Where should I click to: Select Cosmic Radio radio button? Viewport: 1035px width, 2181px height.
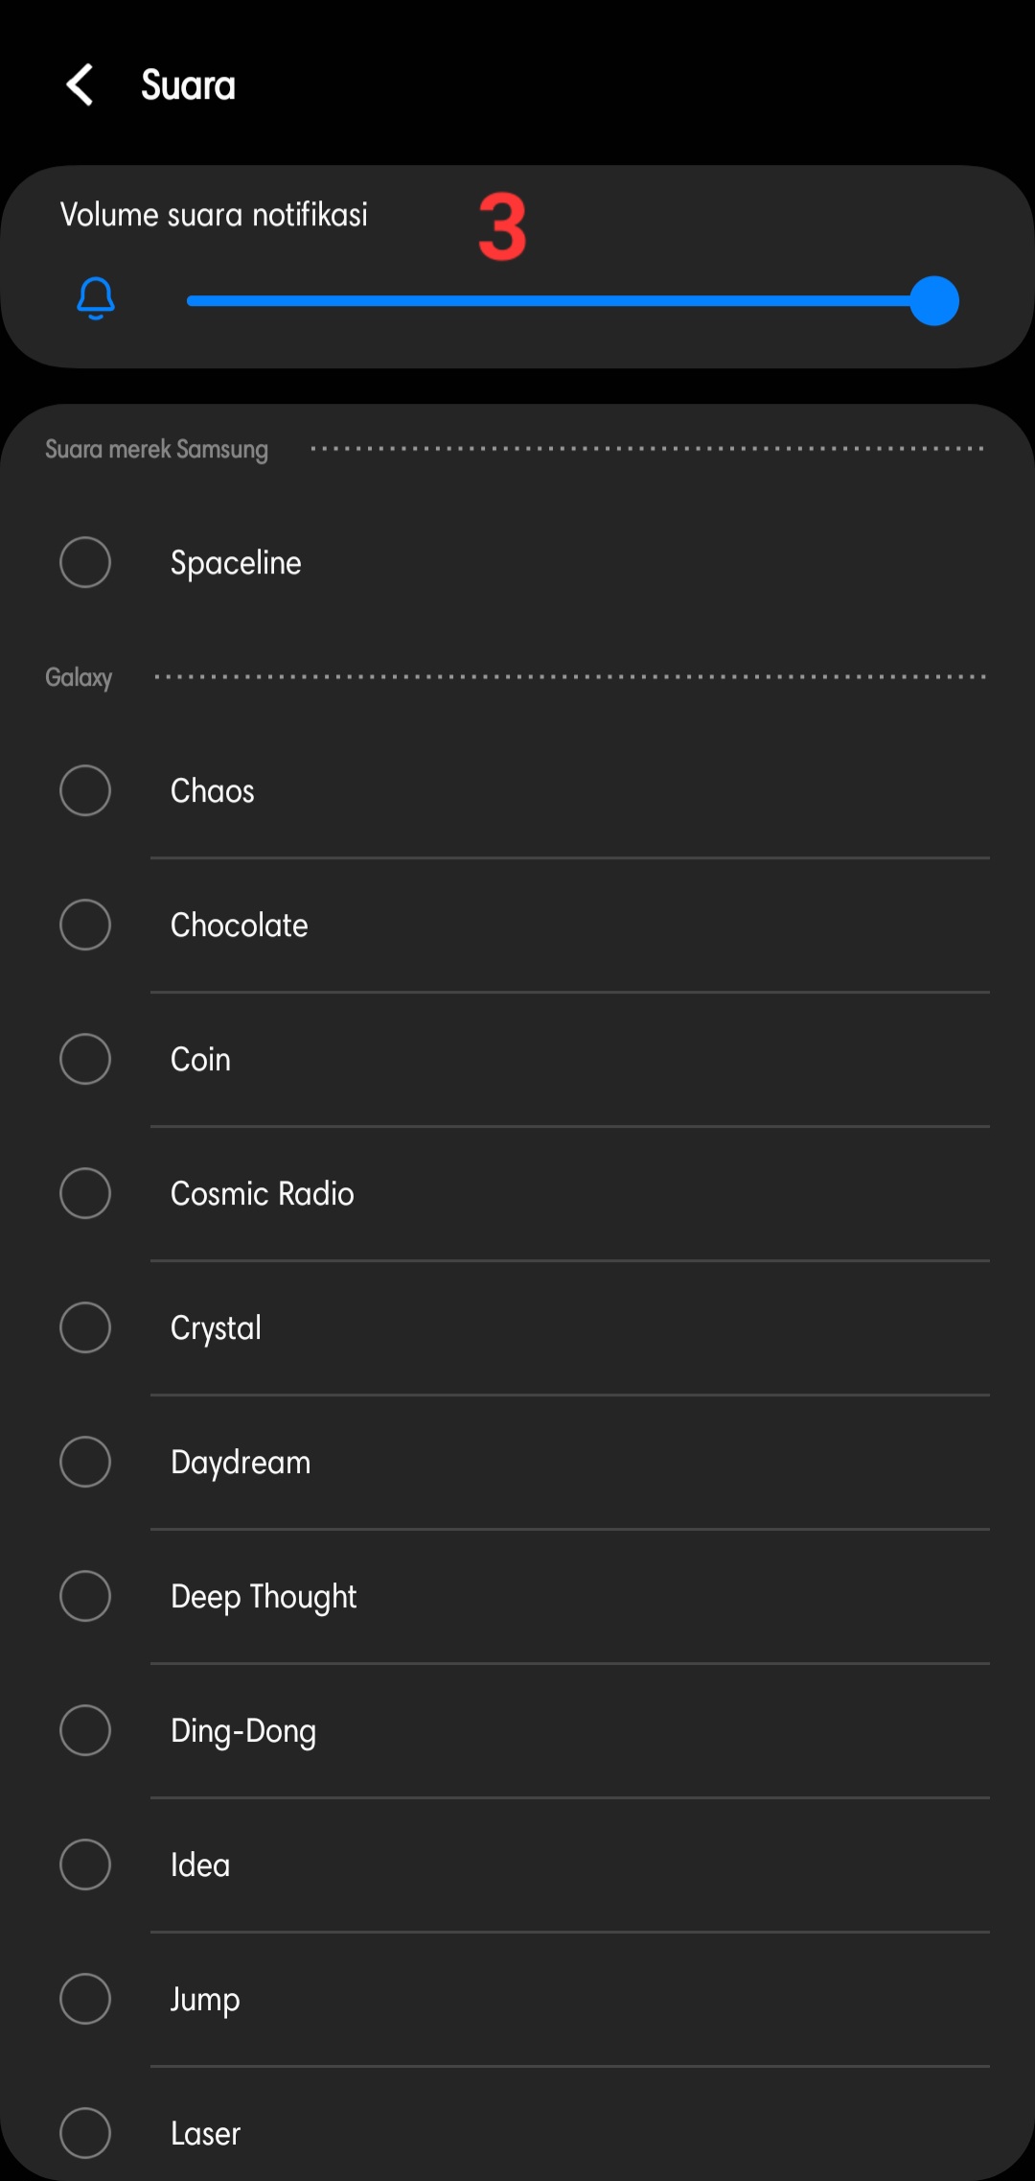pyautogui.click(x=85, y=1193)
